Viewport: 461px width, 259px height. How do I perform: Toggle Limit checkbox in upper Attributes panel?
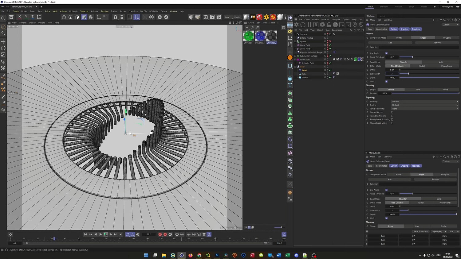point(386,82)
